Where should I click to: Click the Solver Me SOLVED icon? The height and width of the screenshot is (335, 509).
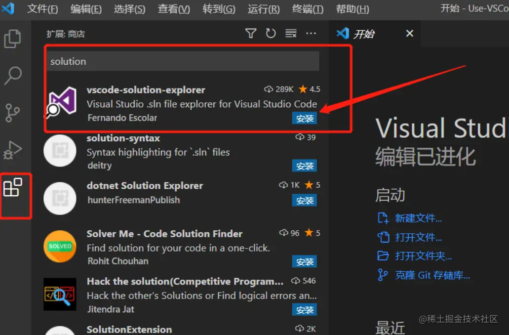(x=60, y=246)
